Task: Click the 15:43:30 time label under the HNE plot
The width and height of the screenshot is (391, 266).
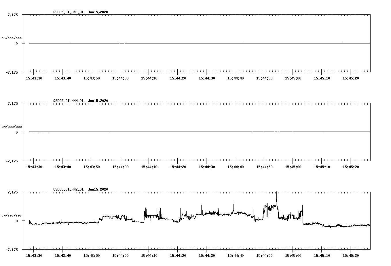Action: pos(34,78)
